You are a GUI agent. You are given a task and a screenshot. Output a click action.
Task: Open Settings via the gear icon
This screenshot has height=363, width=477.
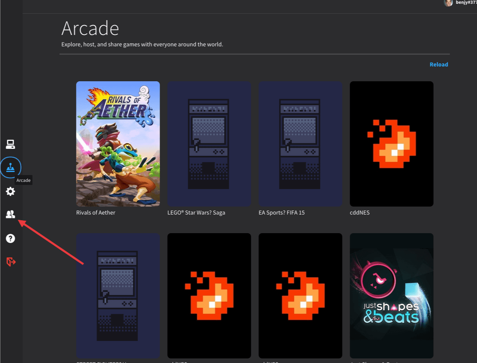10,191
